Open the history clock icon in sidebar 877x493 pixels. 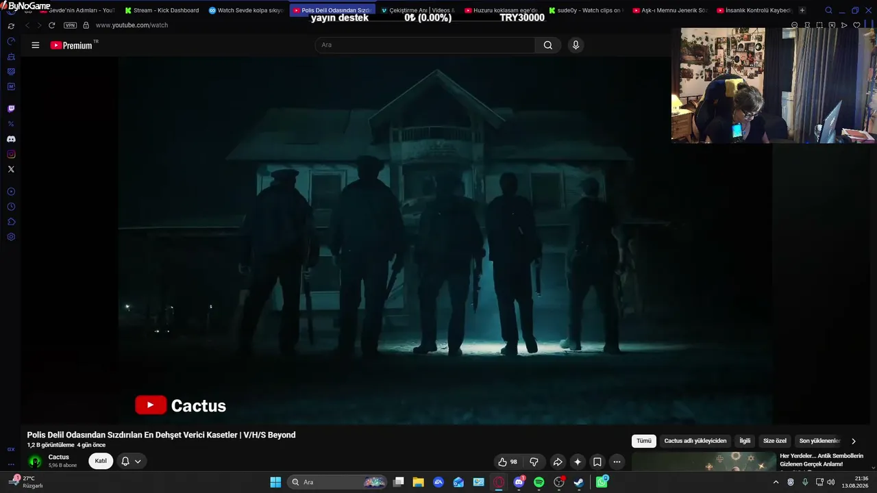click(11, 207)
